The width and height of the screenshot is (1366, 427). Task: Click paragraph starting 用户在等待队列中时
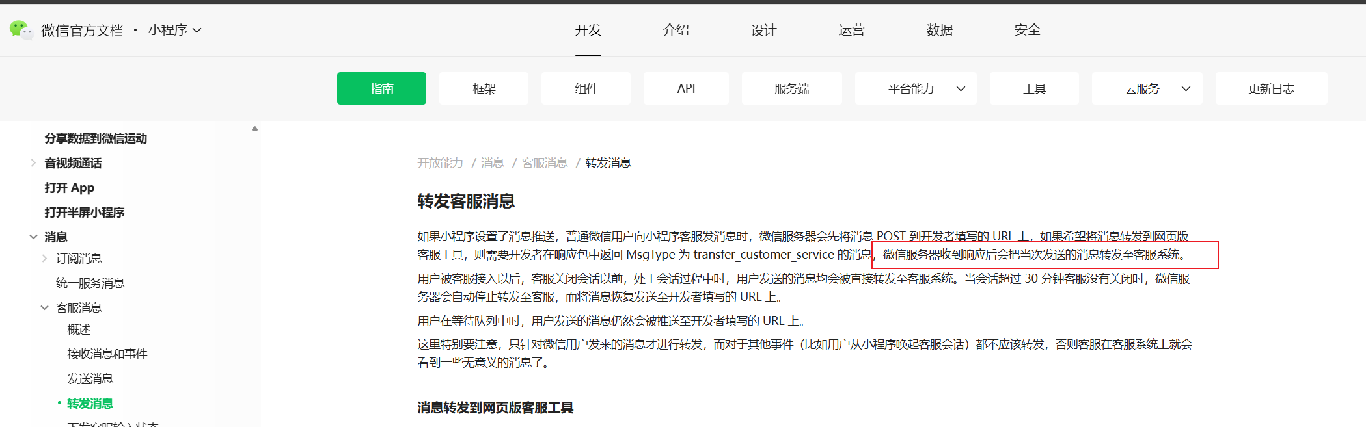[613, 321]
